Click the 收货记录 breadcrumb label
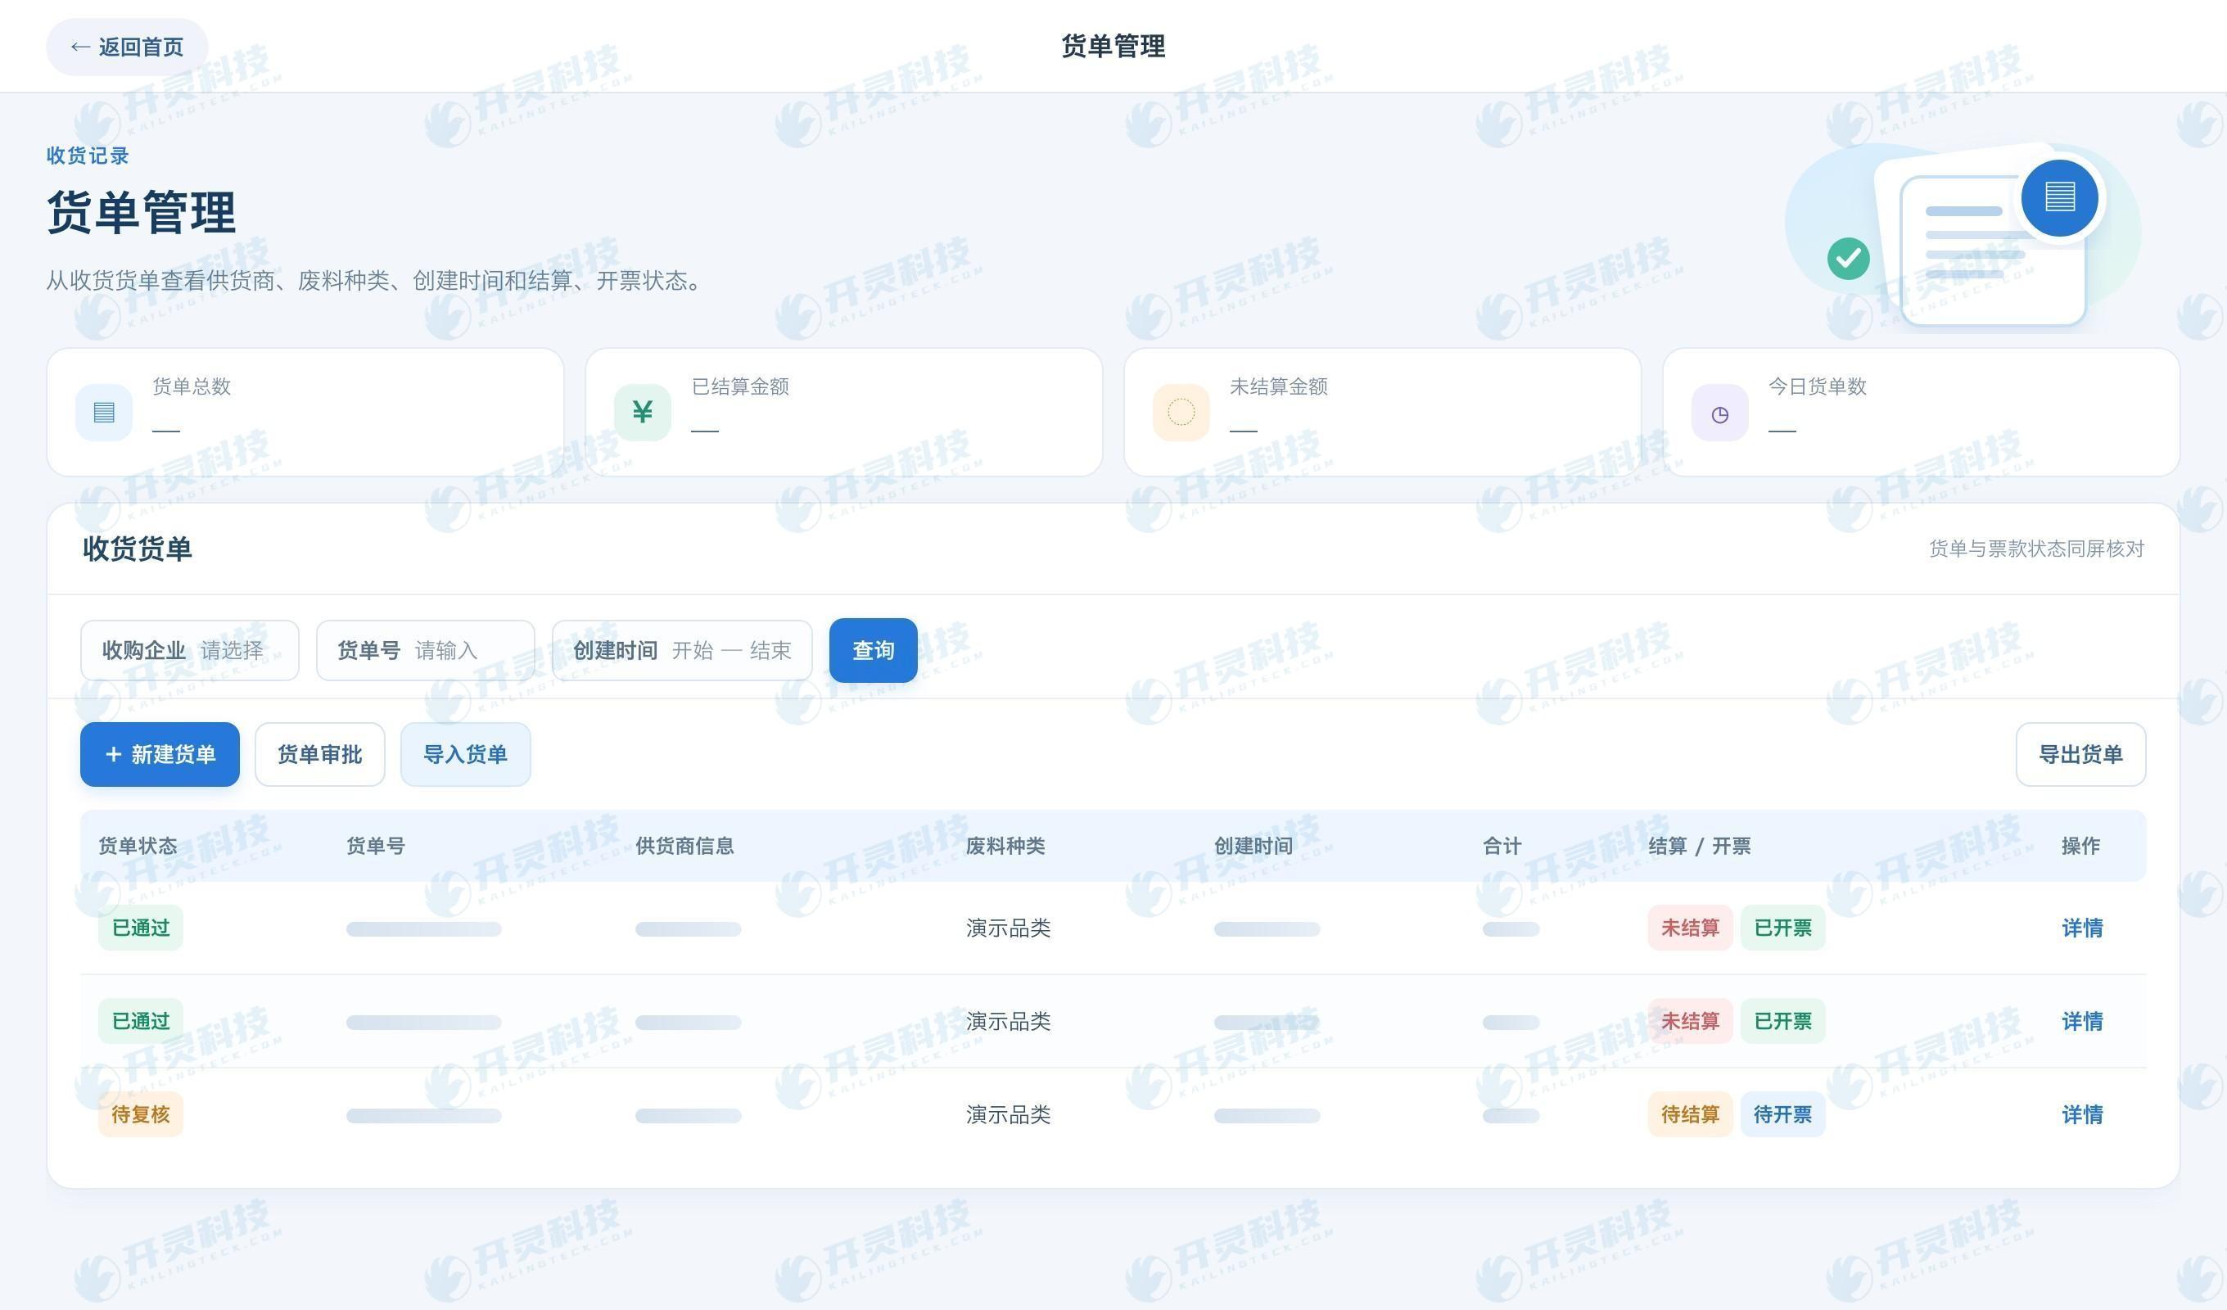2227x1310 pixels. (88, 156)
